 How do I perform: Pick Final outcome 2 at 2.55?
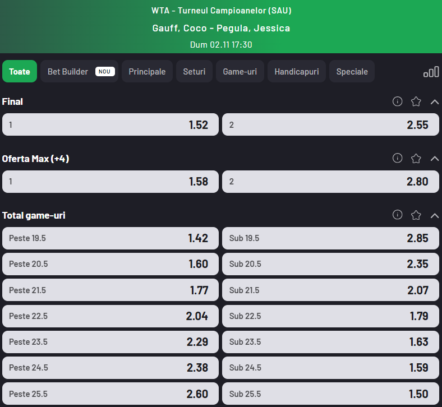330,124
